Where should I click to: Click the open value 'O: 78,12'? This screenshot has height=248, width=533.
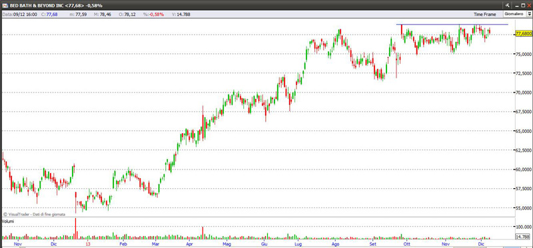click(x=127, y=15)
